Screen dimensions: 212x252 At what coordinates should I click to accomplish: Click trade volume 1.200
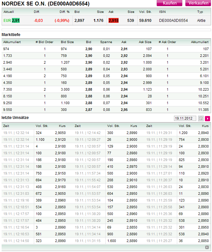[183, 133]
